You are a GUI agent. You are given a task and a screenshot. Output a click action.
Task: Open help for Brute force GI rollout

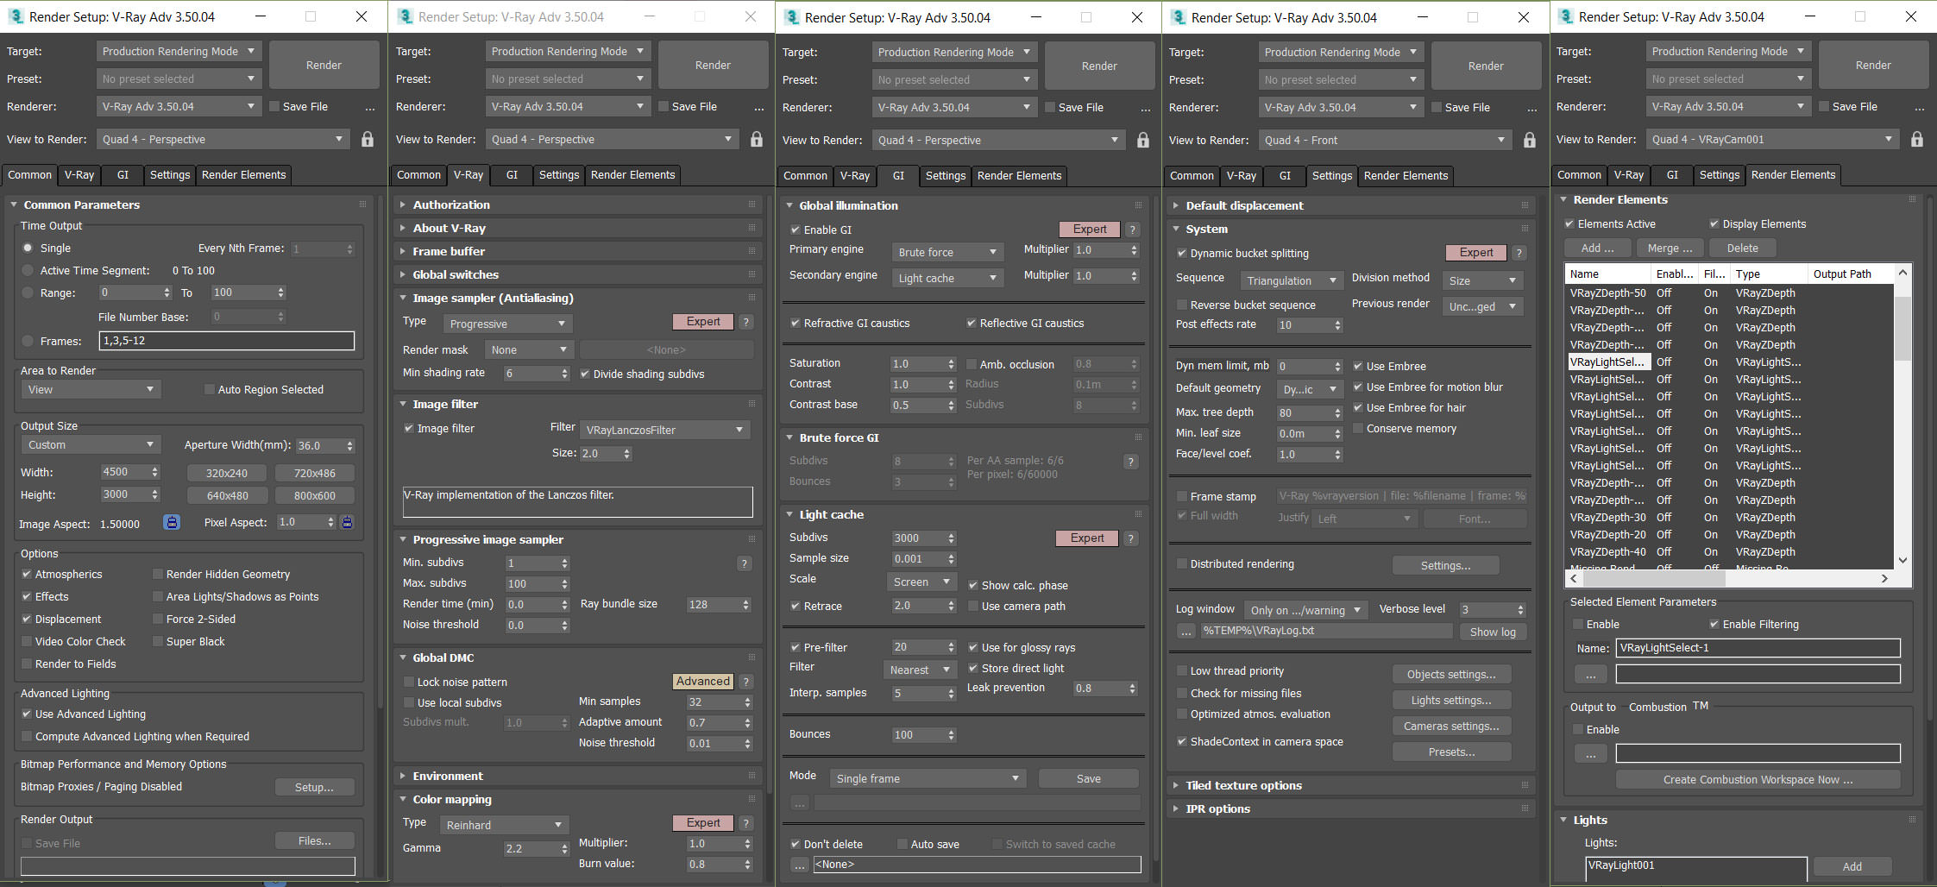pyautogui.click(x=1130, y=462)
